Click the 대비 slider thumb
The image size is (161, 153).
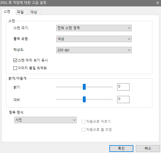(84, 99)
